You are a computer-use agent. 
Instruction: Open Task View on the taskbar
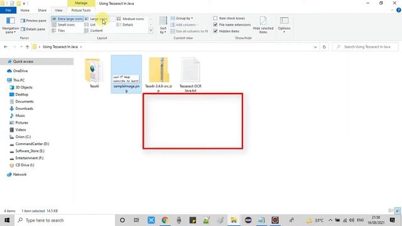click(x=136, y=220)
